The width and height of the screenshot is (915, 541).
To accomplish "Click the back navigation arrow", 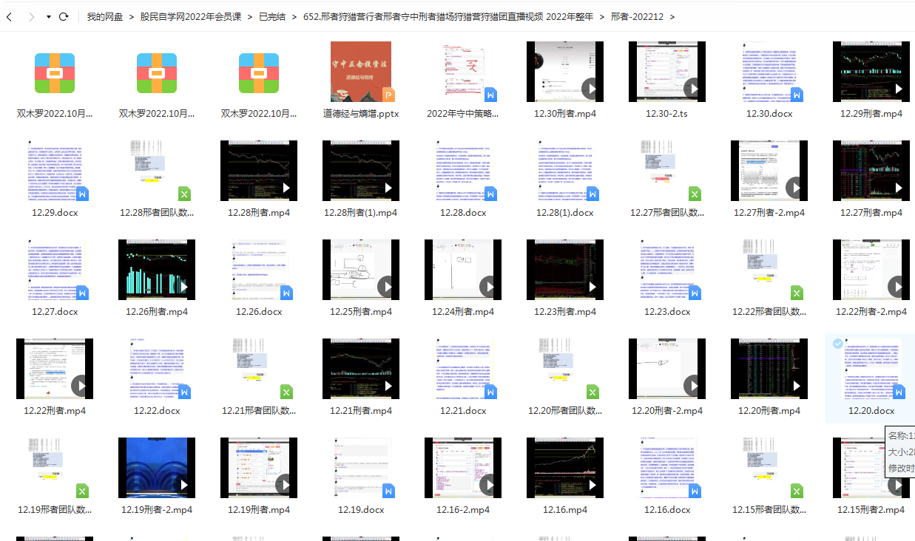I will [10, 16].
